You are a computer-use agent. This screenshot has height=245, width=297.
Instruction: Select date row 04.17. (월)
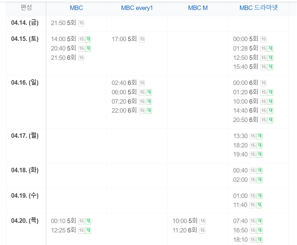pos(25,136)
